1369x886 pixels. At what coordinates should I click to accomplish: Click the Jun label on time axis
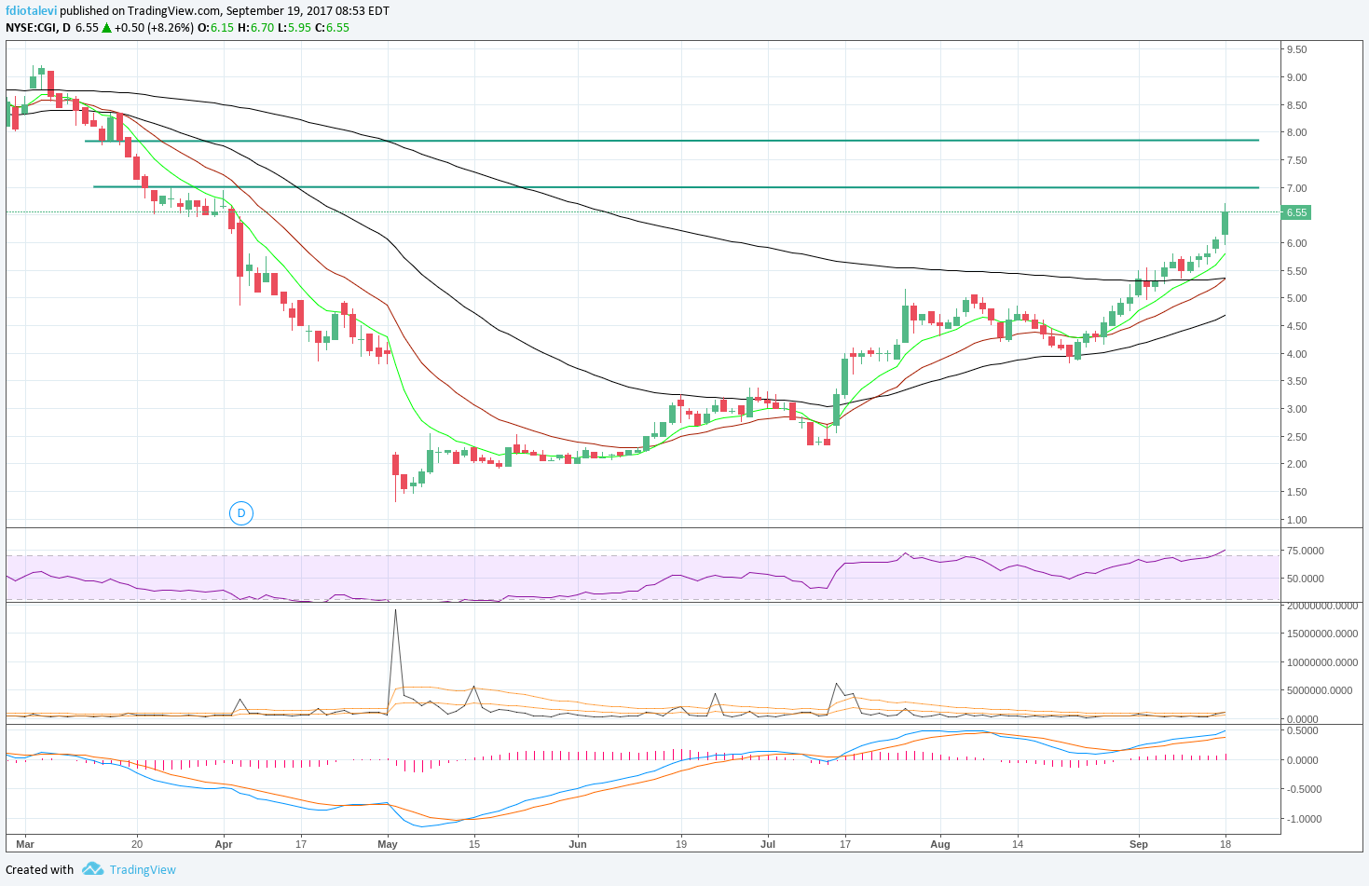[x=578, y=844]
